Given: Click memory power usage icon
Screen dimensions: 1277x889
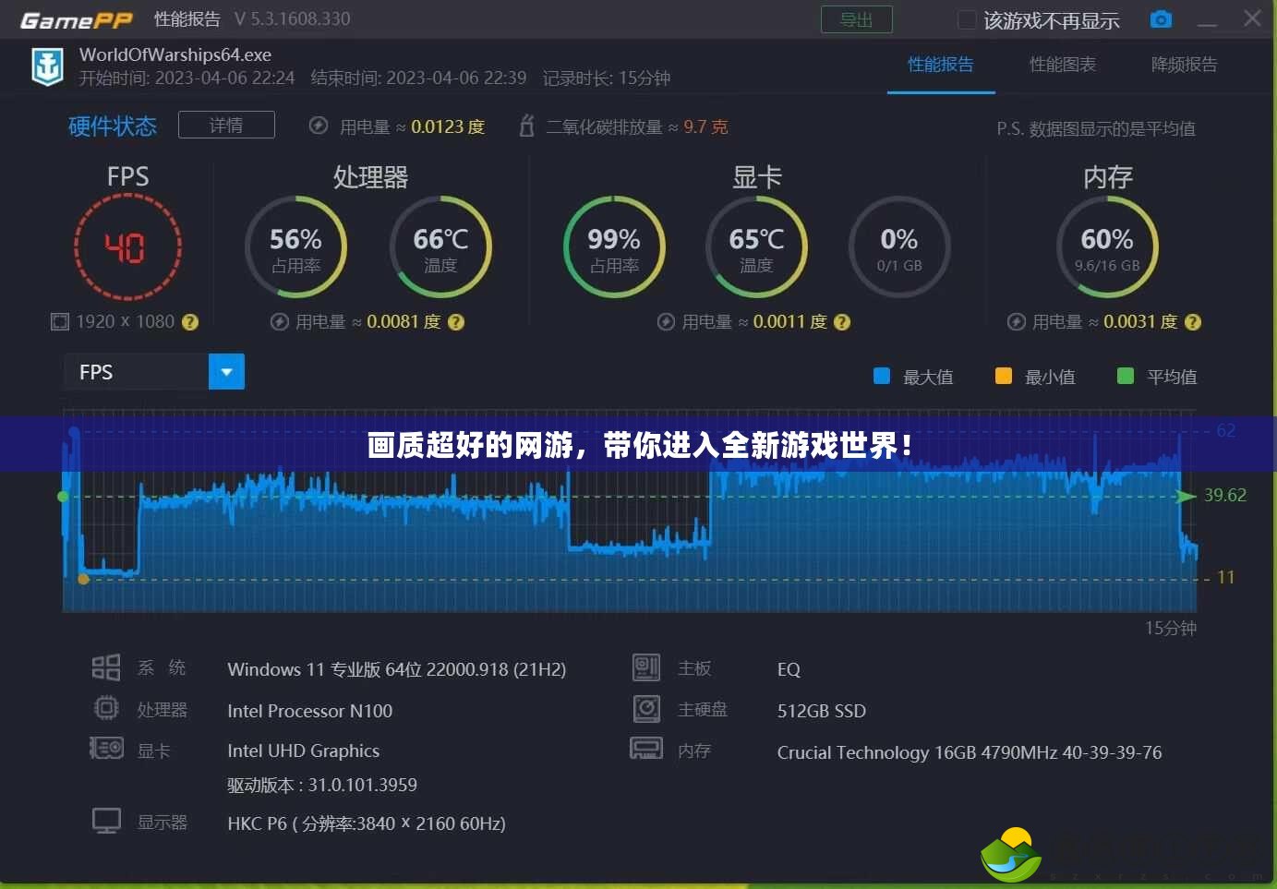Looking at the screenshot, I should tap(1016, 321).
